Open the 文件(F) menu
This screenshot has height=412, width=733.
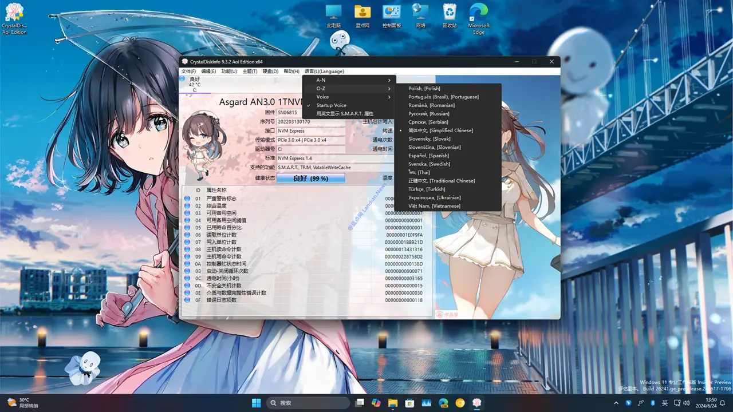188,72
